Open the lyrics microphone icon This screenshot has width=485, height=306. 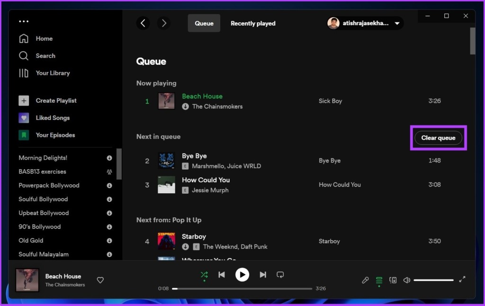(365, 280)
